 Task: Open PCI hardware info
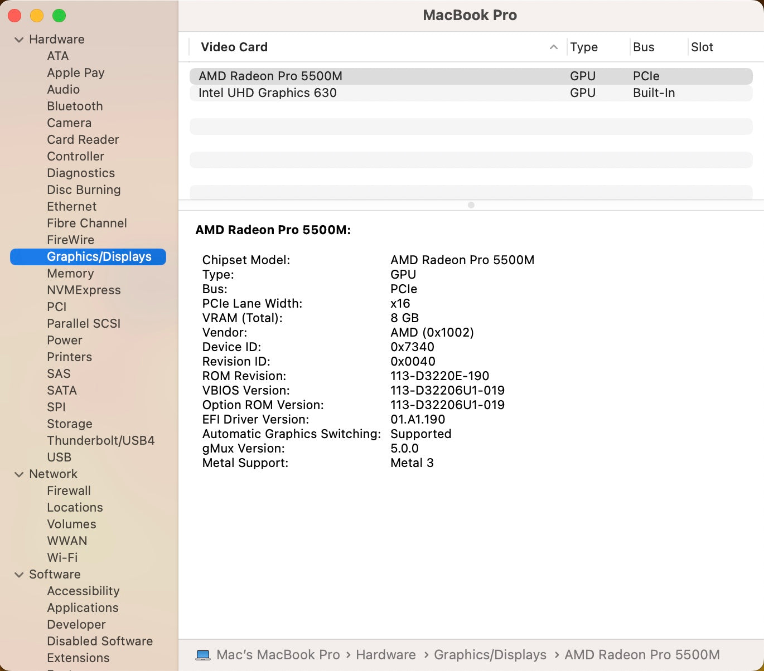point(56,307)
